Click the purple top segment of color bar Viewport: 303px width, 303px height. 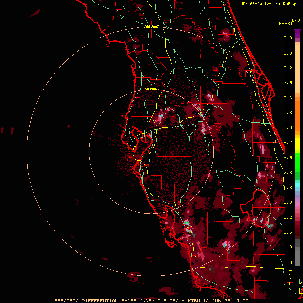tap(297, 34)
